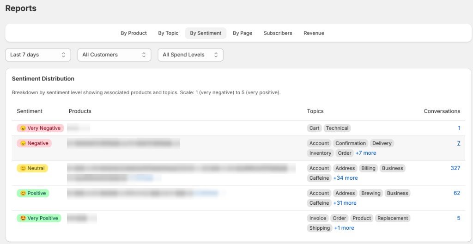Image resolution: width=473 pixels, height=244 pixels.
Task: Select the Product topic tag
Action: 362,218
